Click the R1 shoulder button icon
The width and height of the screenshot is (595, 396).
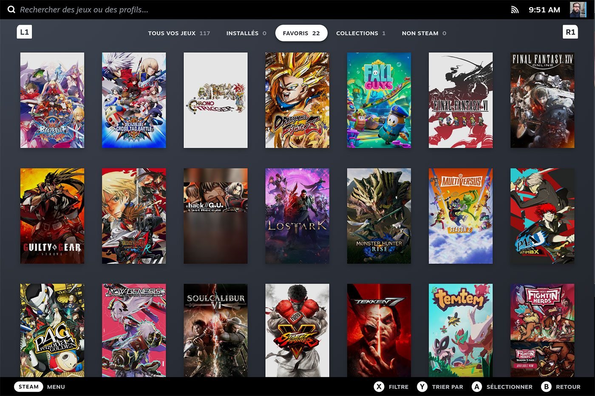pyautogui.click(x=570, y=32)
